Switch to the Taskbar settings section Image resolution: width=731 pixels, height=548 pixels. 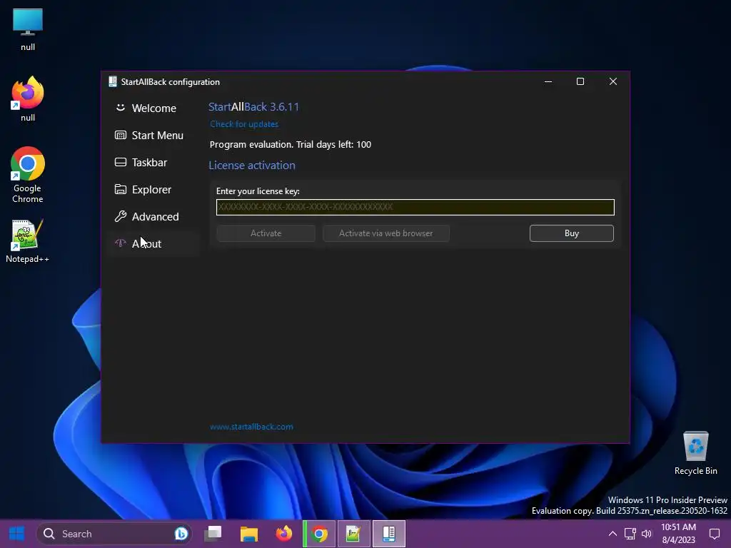click(154, 162)
